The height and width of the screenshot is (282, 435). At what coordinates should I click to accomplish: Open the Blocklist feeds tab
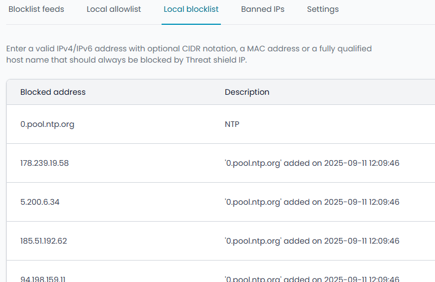[x=36, y=10]
